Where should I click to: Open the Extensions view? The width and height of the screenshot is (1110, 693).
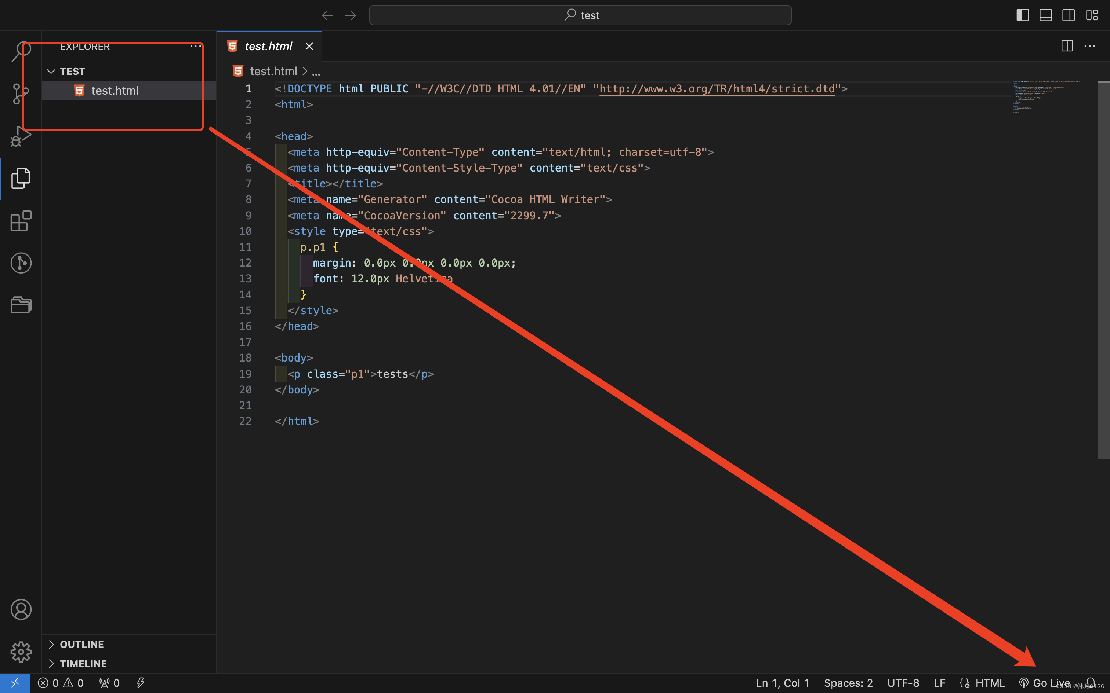(x=21, y=221)
